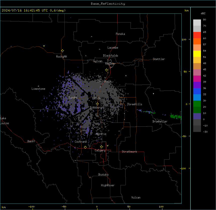Select the ThreeHills label
The width and height of the screenshot is (216, 210).
(x=135, y=104)
